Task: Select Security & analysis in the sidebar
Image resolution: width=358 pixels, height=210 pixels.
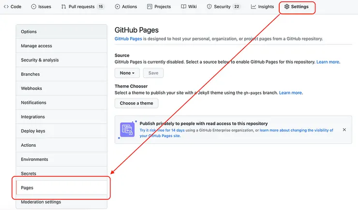Action: tap(61, 60)
